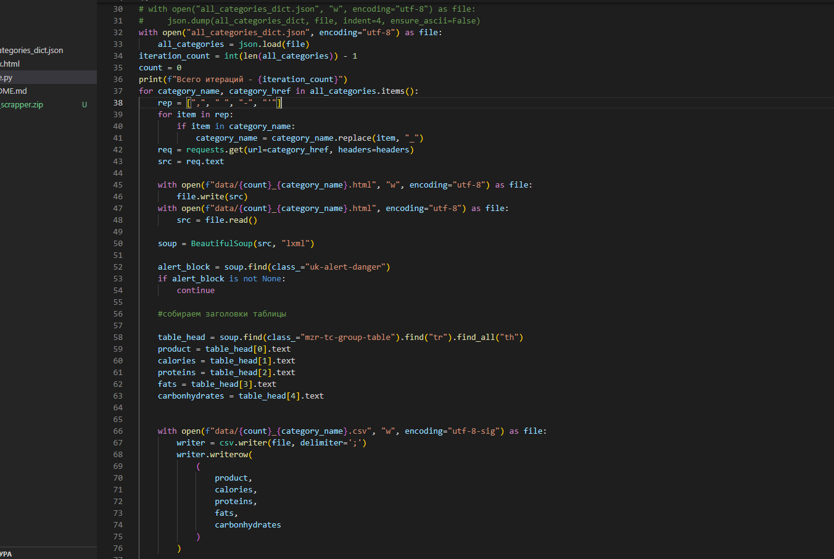
Task: Click 'fats = table_head[3].text' line
Action: 217,384
